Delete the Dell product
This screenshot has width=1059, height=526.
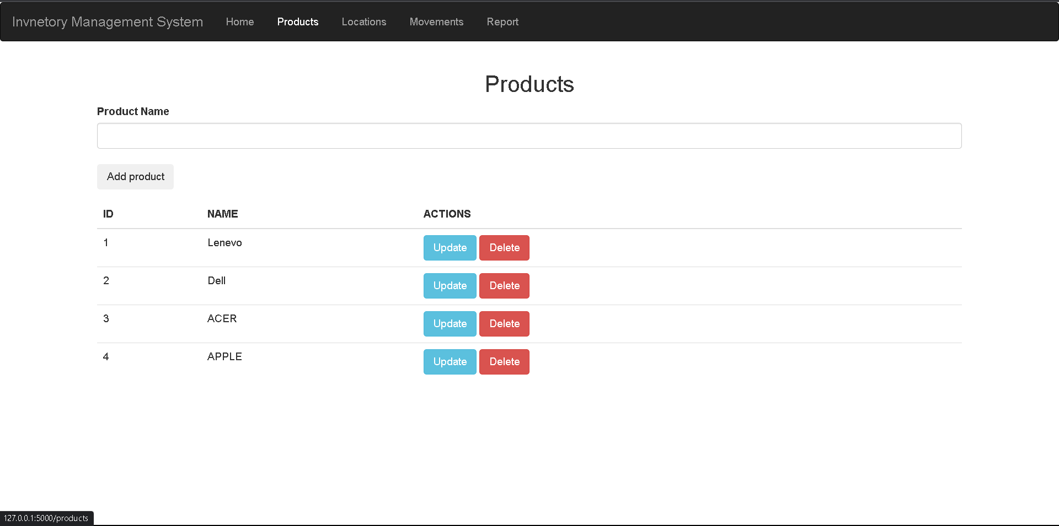(x=504, y=285)
